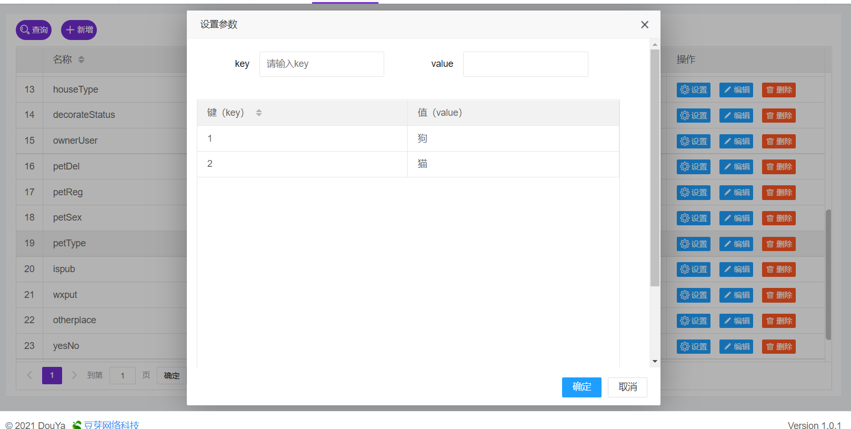Select the value cell 猫
The image size is (851, 429).
(513, 164)
